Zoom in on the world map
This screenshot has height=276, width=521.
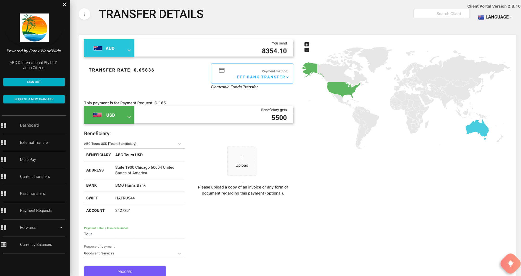click(x=307, y=44)
